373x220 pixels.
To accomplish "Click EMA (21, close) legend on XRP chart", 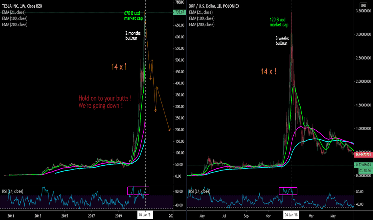I will [x=201, y=12].
